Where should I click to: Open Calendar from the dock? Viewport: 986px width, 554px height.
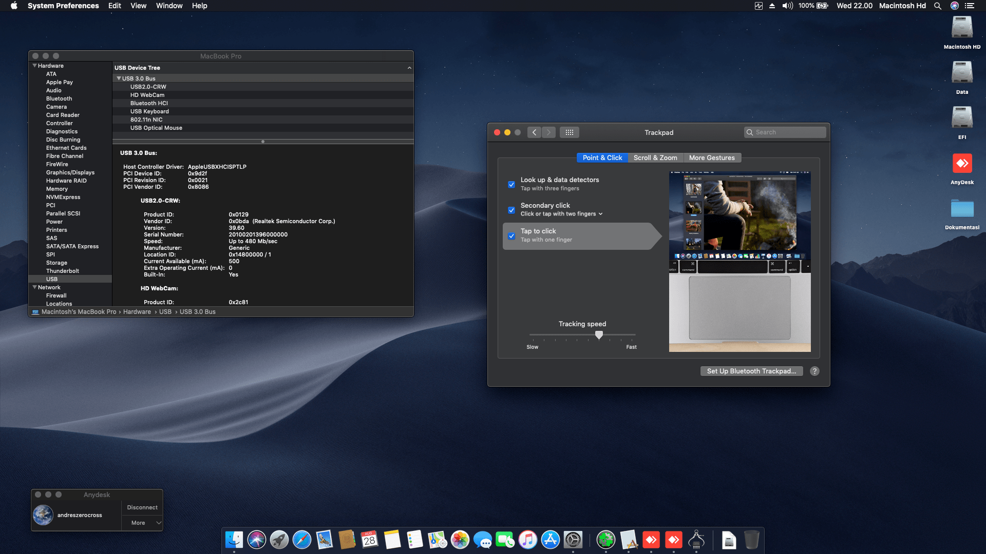click(370, 540)
